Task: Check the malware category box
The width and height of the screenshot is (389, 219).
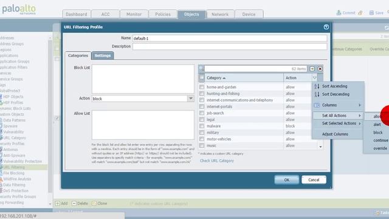Action: [202, 126]
